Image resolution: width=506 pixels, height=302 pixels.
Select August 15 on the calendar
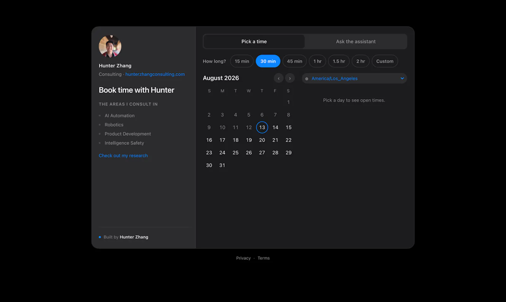288,127
